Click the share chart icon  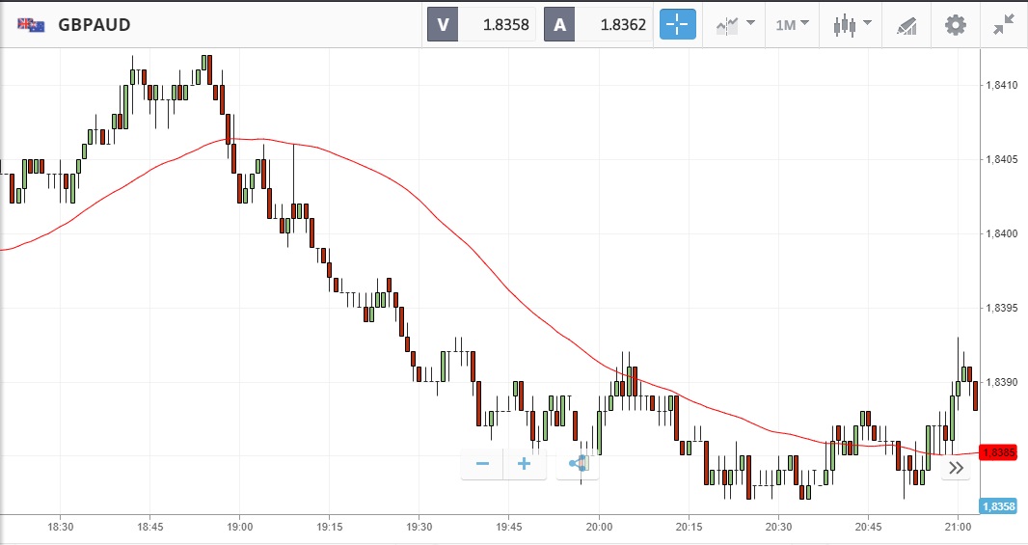pos(579,464)
